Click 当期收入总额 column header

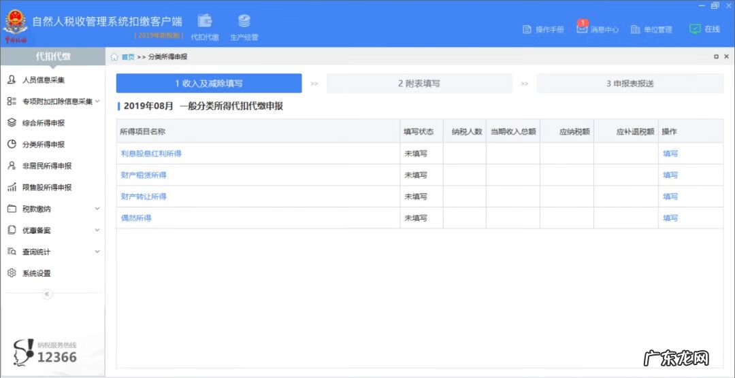pyautogui.click(x=513, y=132)
